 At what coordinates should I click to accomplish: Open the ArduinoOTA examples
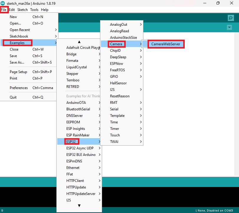79,103
